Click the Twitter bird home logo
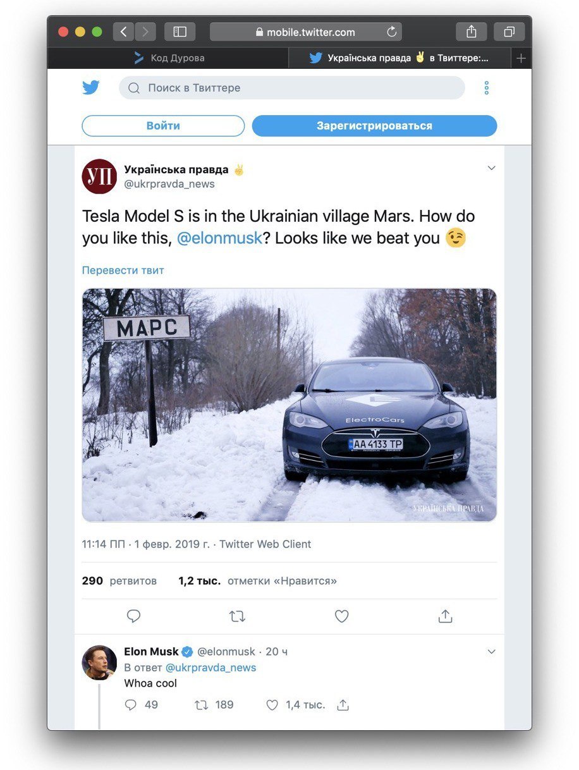Viewport: 579px width, 770px height. [91, 88]
